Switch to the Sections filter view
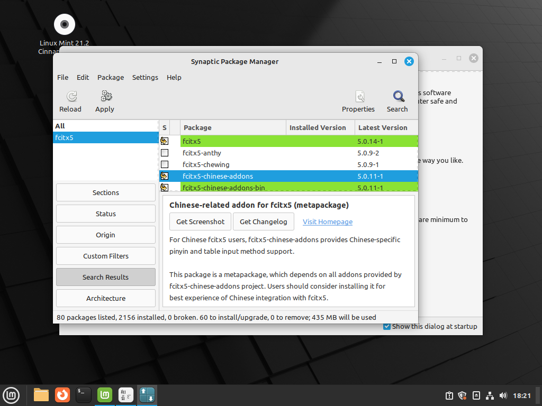This screenshot has height=406, width=542. coord(105,192)
